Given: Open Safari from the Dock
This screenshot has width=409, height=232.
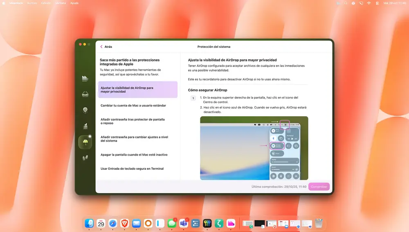Looking at the screenshot, I should pyautogui.click(x=112, y=223).
